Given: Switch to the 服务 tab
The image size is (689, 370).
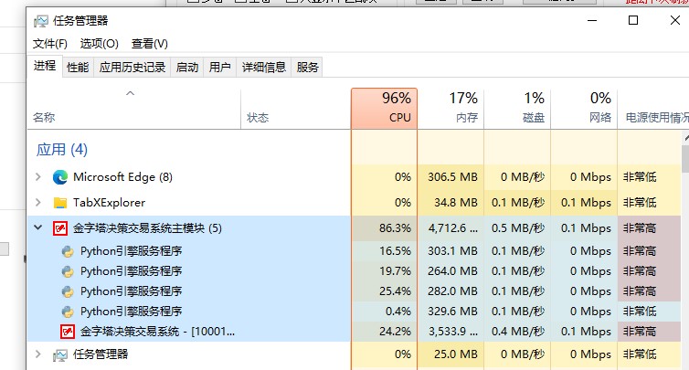Looking at the screenshot, I should pyautogui.click(x=307, y=68).
